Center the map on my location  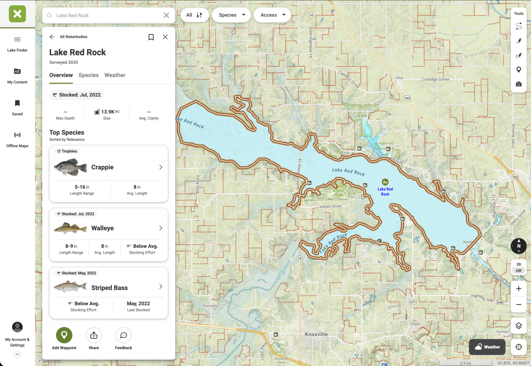pos(518,347)
